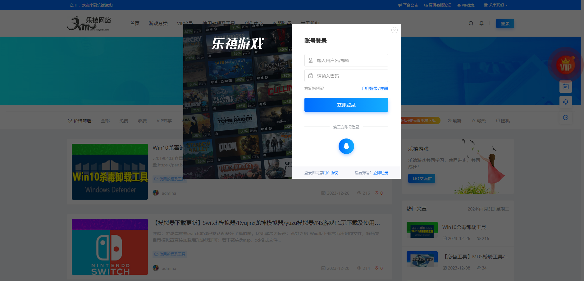The image size is (584, 281).
Task: Click the like heart on Switch post
Action: tap(379, 268)
